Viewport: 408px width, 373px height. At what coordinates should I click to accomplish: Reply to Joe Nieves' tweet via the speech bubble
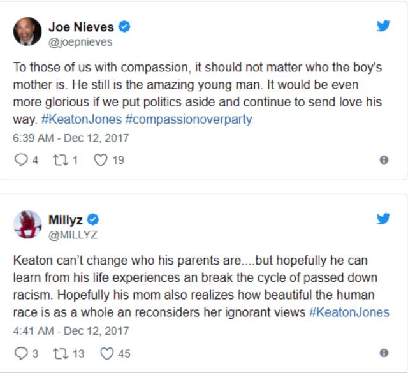21,159
